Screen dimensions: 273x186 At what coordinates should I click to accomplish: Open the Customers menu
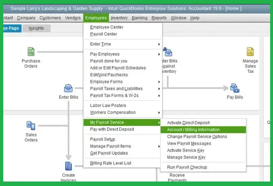click(50, 18)
